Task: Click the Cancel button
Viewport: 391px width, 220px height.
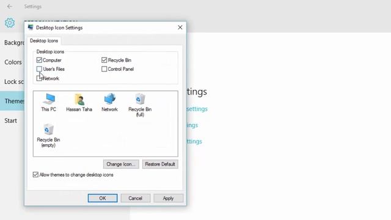Action: click(x=136, y=198)
